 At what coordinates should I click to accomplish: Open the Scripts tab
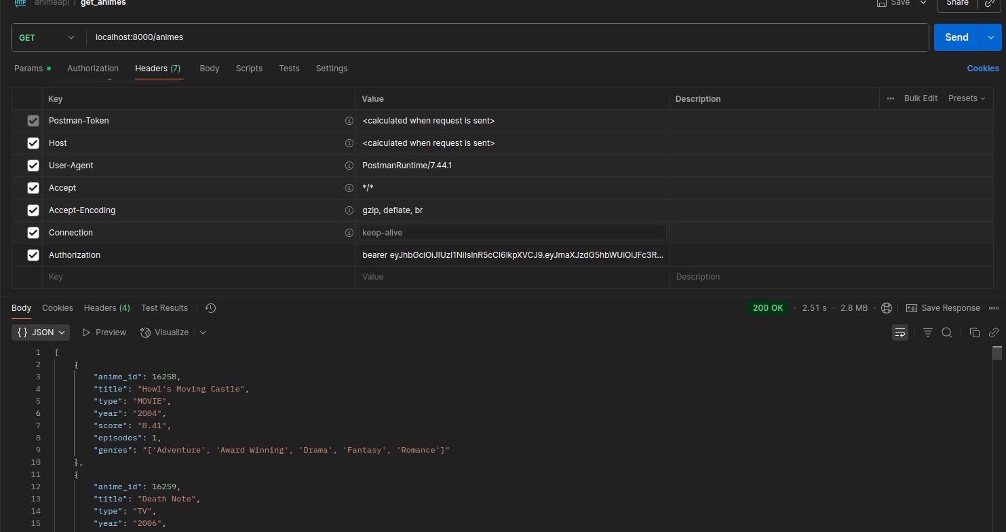coord(249,69)
